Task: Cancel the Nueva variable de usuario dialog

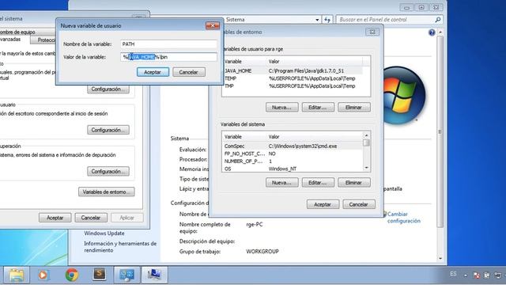Action: pyautogui.click(x=188, y=72)
